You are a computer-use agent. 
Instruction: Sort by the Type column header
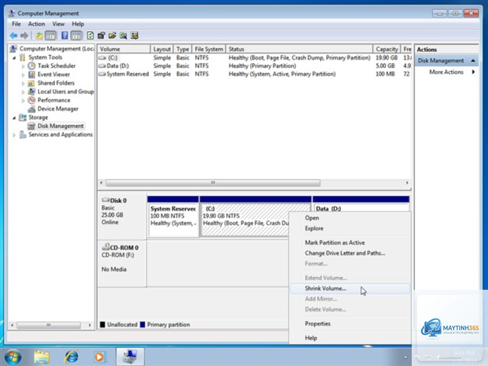coord(182,49)
